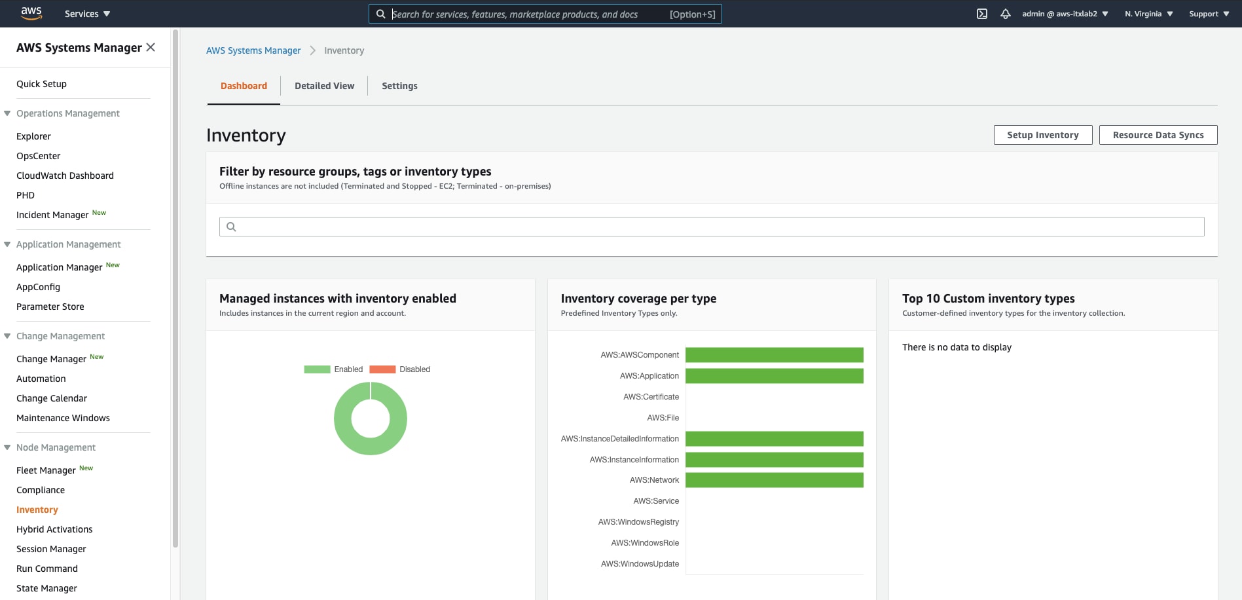1242x600 pixels.
Task: Open Parameter Store in the sidebar
Action: (50, 306)
